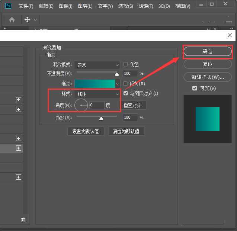Screen dimensions: 237x231
Task: Click the trash icon to delete the effect
Action: point(23,220)
